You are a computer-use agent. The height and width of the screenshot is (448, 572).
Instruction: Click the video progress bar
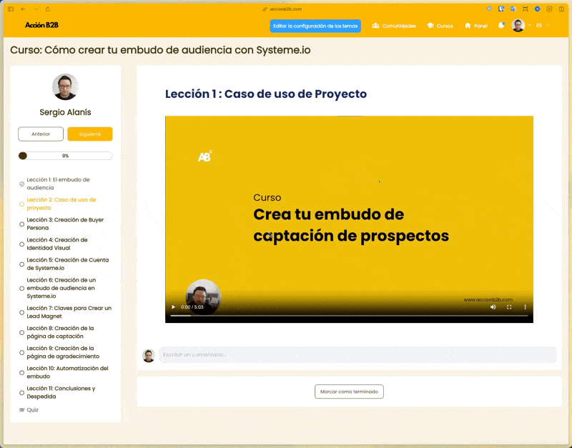click(349, 316)
